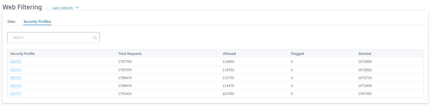Open the third blurred security profile link
The image size is (430, 106).
click(16, 78)
